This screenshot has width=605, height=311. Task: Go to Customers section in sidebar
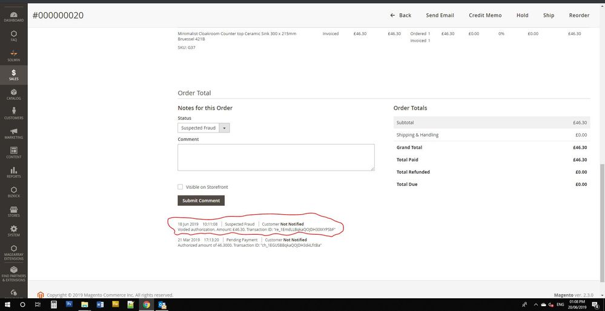tap(13, 114)
